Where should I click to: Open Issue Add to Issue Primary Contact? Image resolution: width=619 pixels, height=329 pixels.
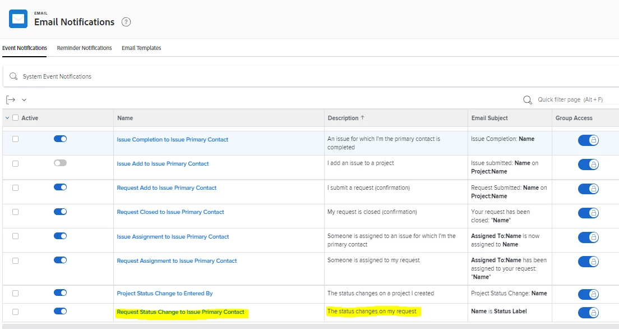pos(163,164)
